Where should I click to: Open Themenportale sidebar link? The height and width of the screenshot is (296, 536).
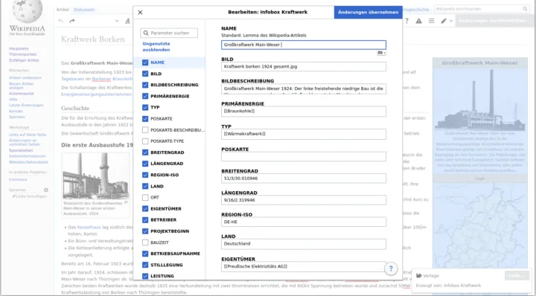click(x=22, y=54)
